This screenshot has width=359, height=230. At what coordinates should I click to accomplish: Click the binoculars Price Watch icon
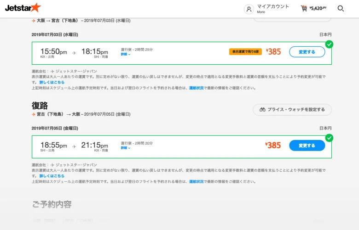pyautogui.click(x=262, y=109)
